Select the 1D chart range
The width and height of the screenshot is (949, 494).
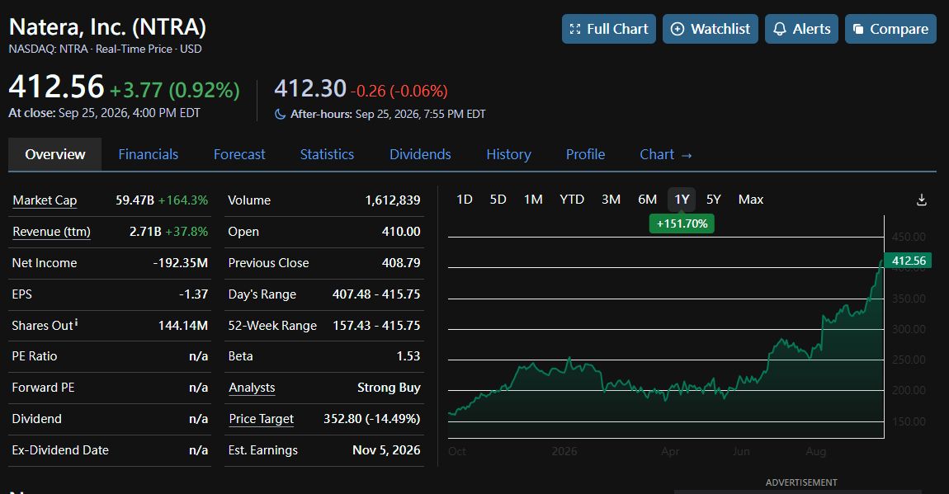[x=465, y=200]
